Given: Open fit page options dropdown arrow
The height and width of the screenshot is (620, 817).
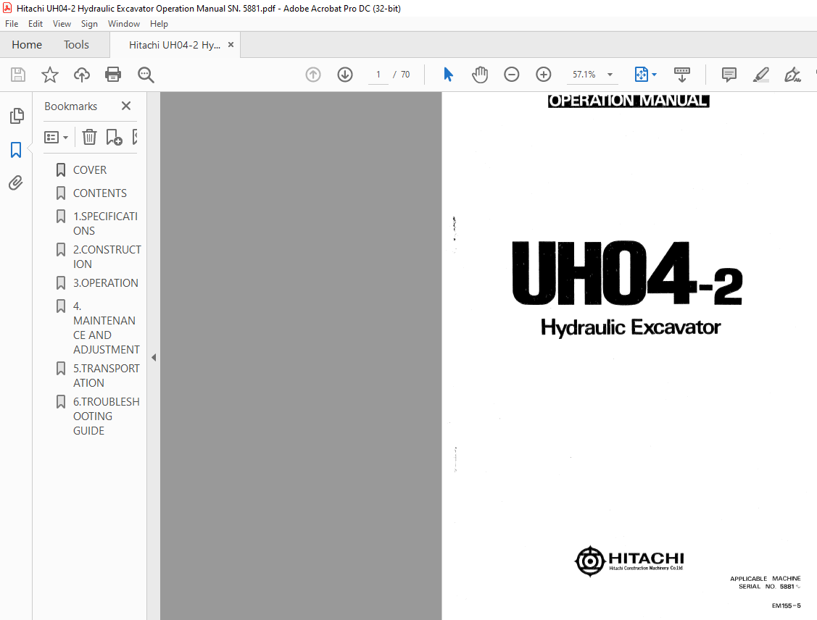Looking at the screenshot, I should [655, 75].
